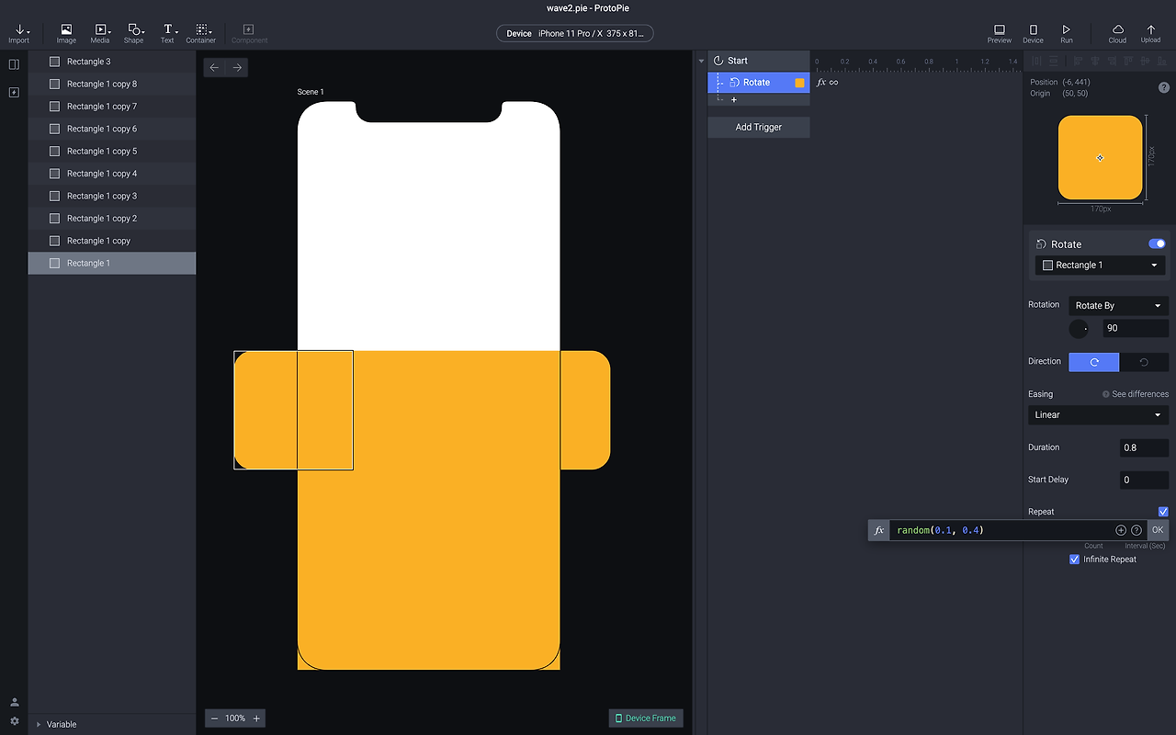Image resolution: width=1176 pixels, height=735 pixels.
Task: Open the Image tool
Action: coord(66,33)
